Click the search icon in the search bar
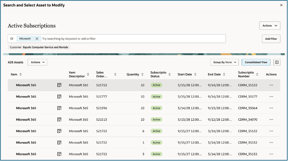 (x=12, y=39)
